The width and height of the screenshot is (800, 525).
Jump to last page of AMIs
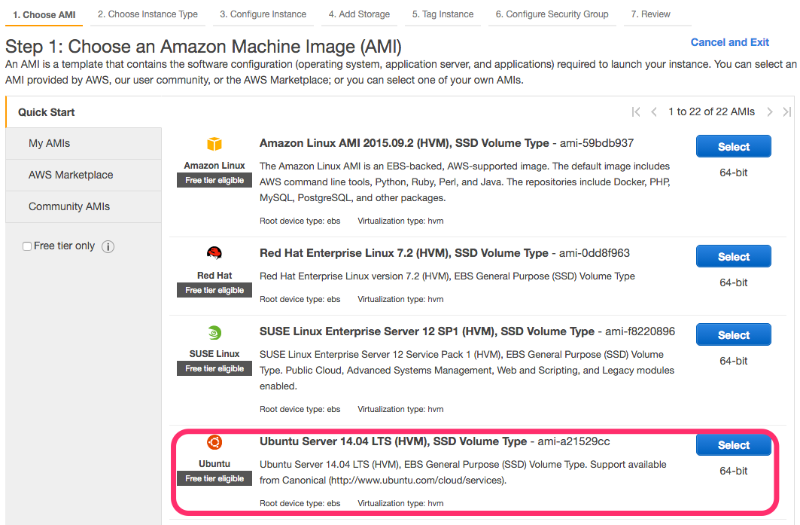click(787, 111)
